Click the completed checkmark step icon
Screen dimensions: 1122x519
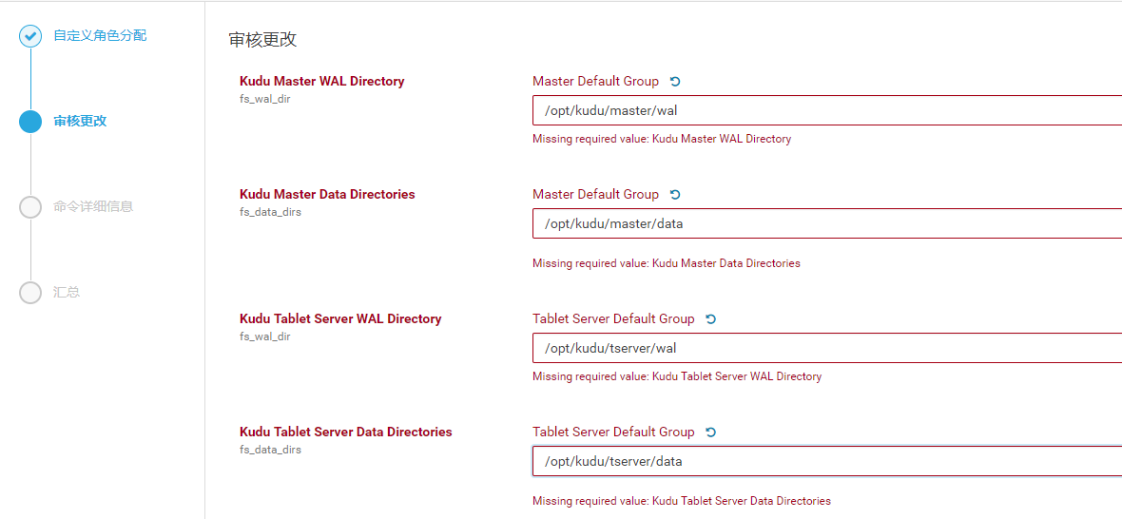click(x=30, y=36)
